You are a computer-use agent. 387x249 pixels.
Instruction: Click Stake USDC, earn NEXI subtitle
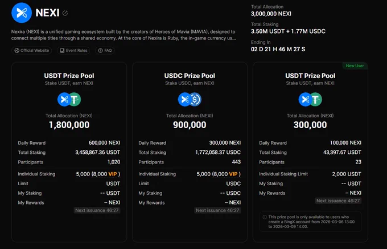[x=190, y=83]
